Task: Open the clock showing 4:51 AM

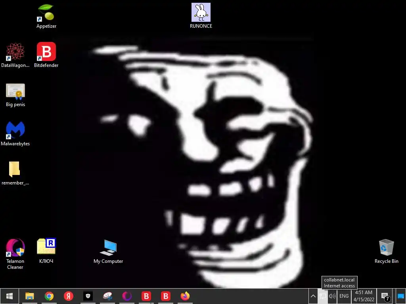Action: [364, 296]
